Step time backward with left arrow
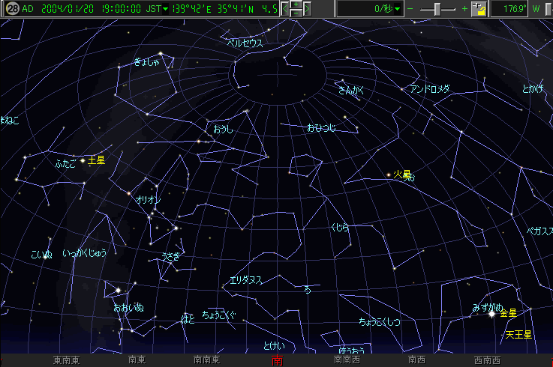The height and width of the screenshot is (367, 553). click(x=284, y=8)
